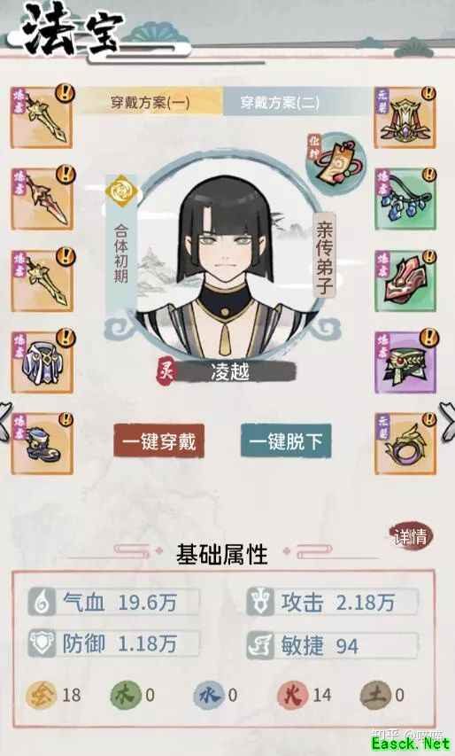Open the talisman charm icon
Image resolution: width=455 pixels, height=756 pixels.
(336, 161)
